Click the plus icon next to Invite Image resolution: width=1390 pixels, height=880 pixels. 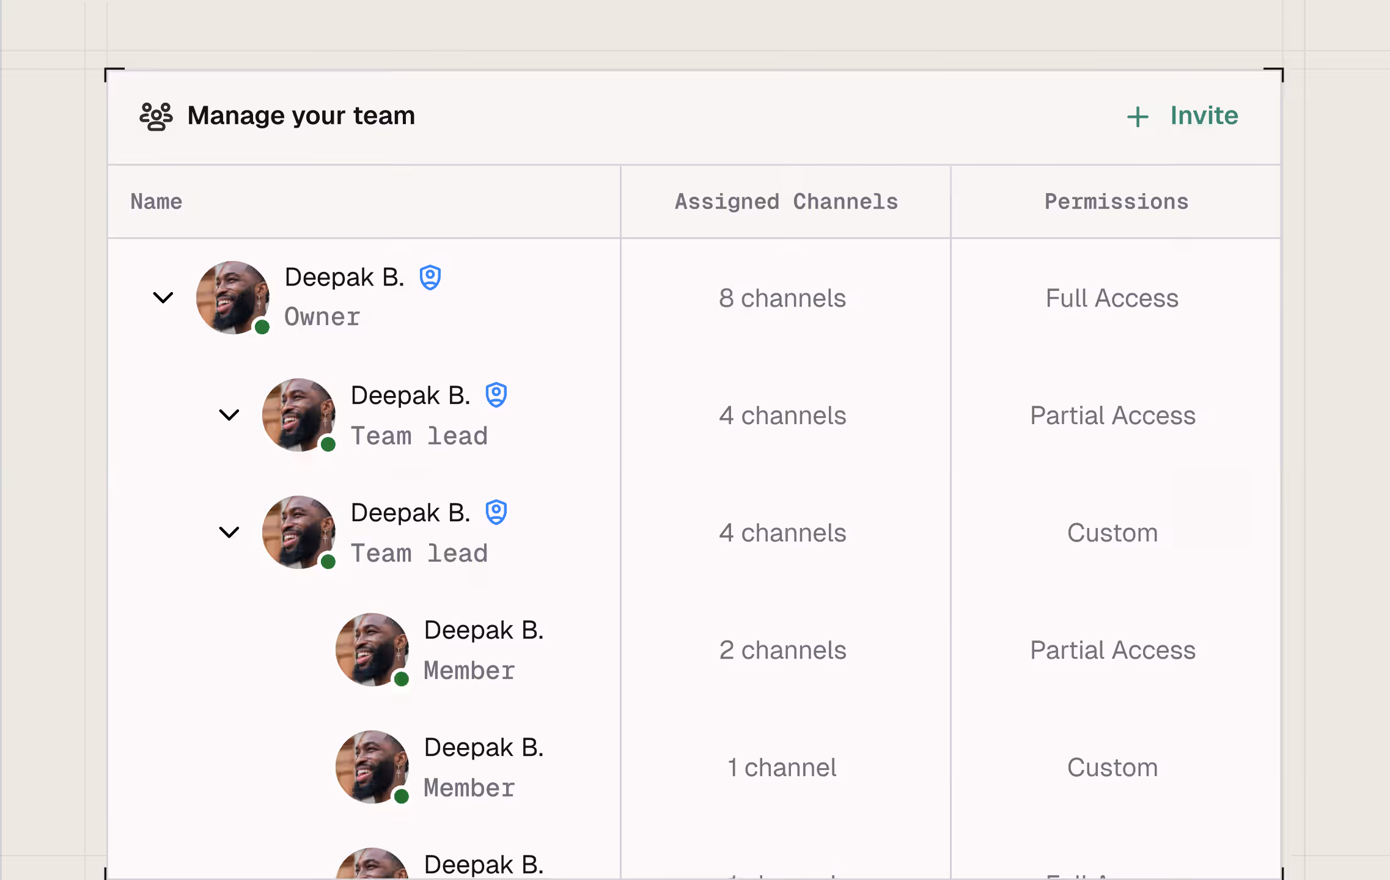1138,117
